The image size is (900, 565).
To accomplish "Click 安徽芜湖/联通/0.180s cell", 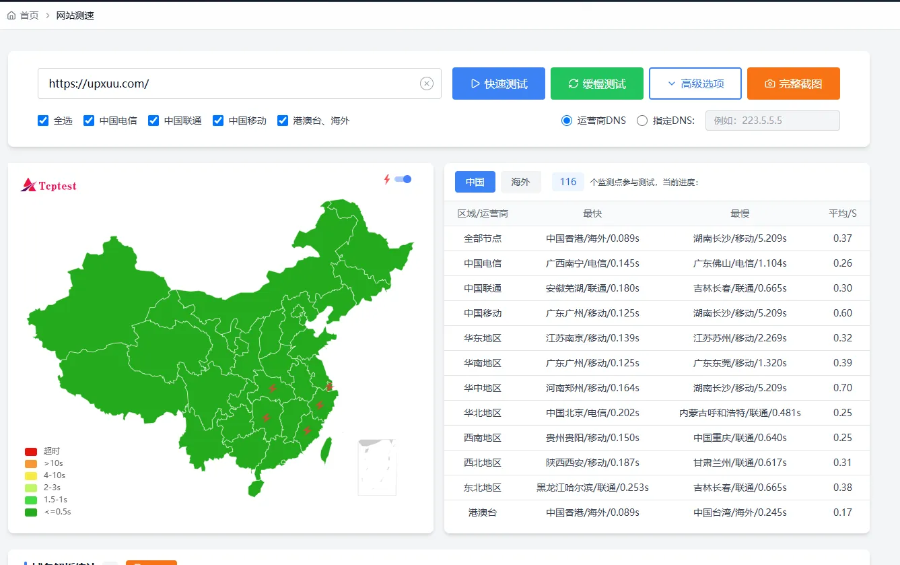I will click(592, 288).
